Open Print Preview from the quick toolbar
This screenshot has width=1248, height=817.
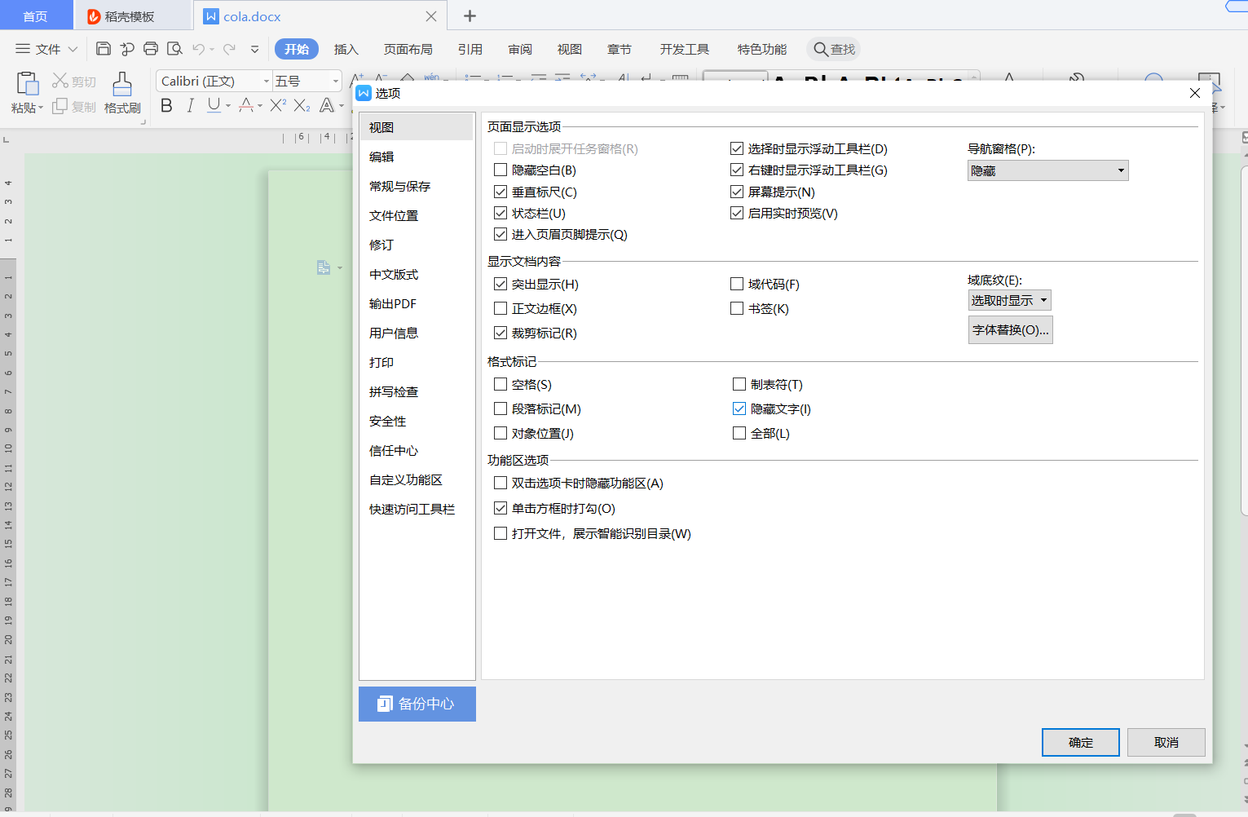(x=174, y=49)
